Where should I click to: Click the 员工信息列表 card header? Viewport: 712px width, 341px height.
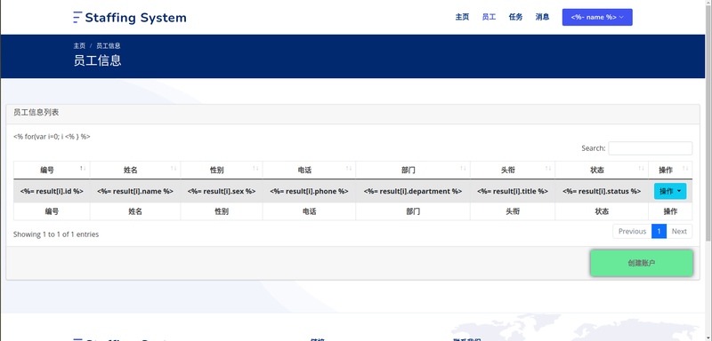352,115
